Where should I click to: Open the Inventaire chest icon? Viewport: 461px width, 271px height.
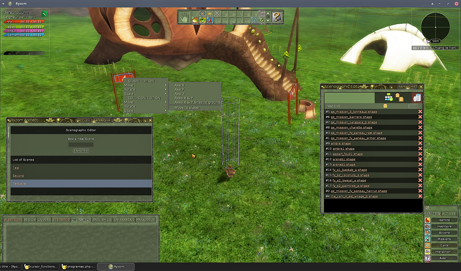(427, 226)
